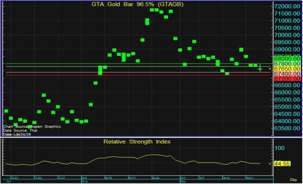Click the 8/24 date axis label

click(156, 178)
